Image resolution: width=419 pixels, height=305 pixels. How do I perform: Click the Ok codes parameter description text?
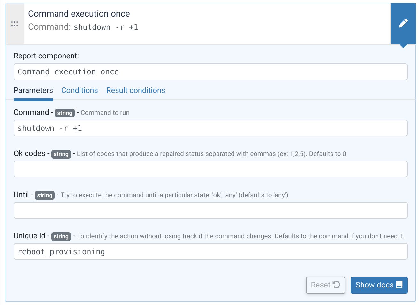coord(212,154)
